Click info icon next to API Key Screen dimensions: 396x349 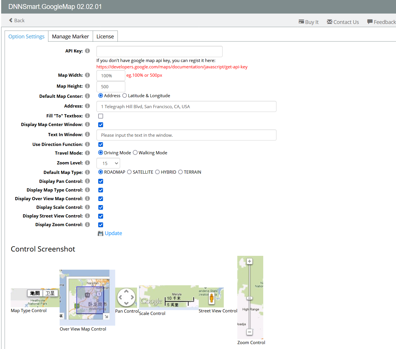(x=88, y=51)
